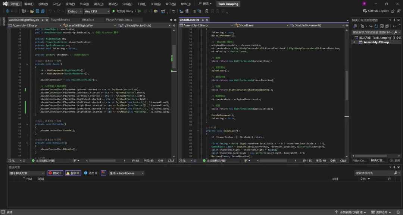Open the Git menu
403x215 pixels.
pos(57,4)
